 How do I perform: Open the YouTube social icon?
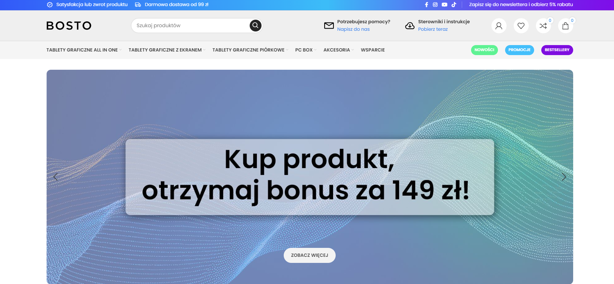click(x=445, y=5)
